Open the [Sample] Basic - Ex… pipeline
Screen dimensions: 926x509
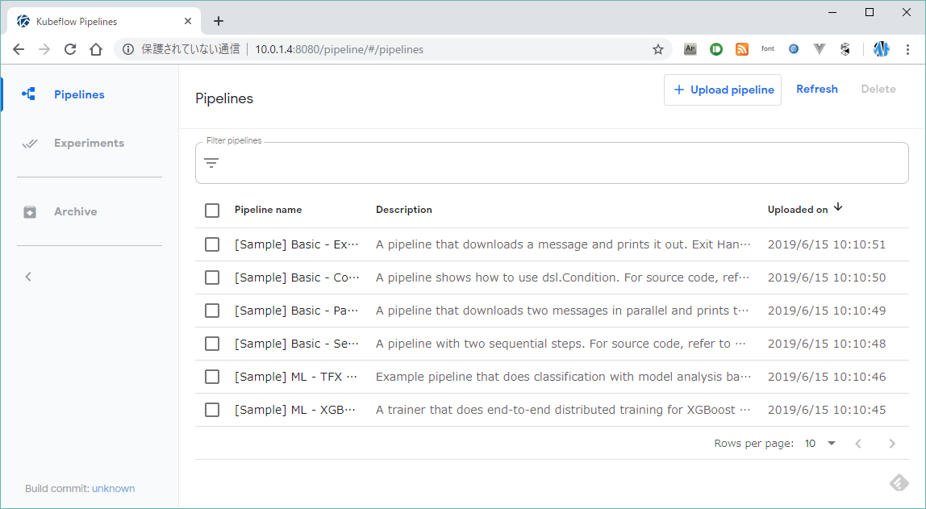pos(297,244)
